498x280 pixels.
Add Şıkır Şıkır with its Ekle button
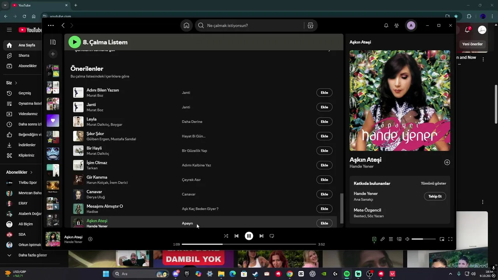tap(324, 136)
